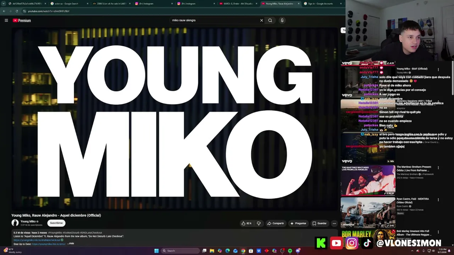This screenshot has width=454, height=255.
Task: Click the Windows taskbar Search box
Action: (180, 251)
